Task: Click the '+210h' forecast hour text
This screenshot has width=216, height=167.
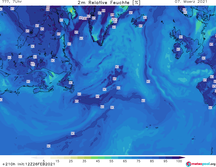Action: coord(9,164)
